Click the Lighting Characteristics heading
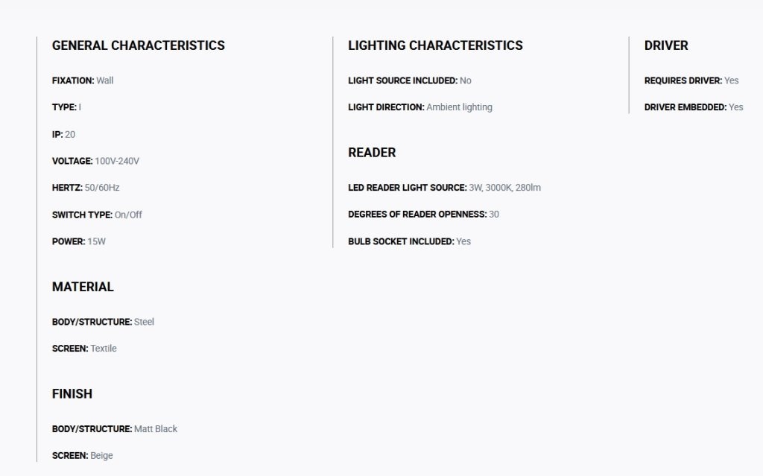The image size is (763, 476). pyautogui.click(x=435, y=45)
